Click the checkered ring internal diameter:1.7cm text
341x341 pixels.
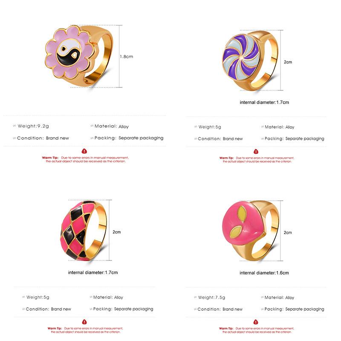[93, 272]
